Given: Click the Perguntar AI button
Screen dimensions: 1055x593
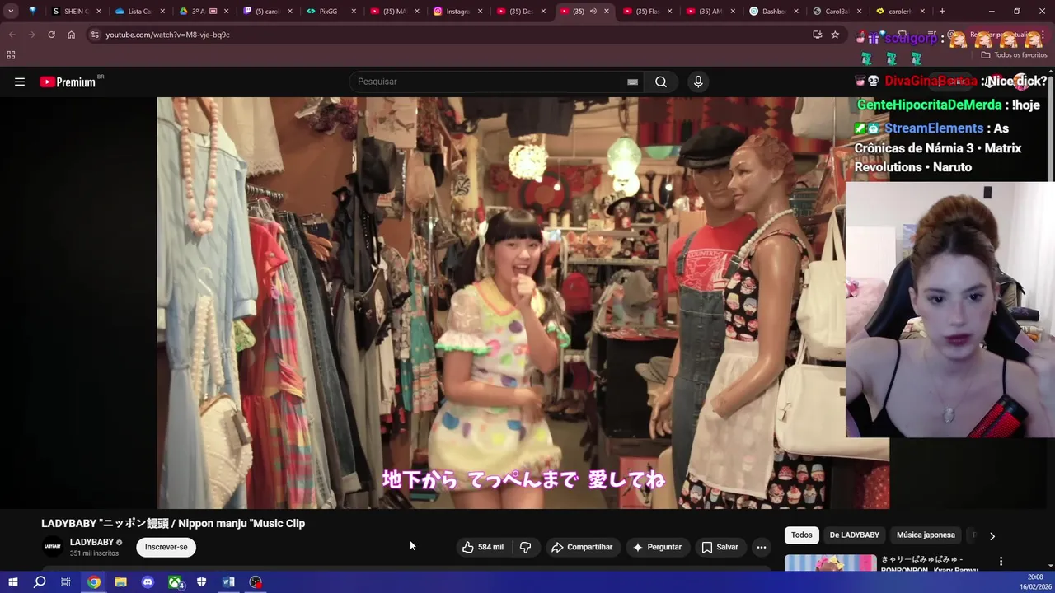Looking at the screenshot, I should coord(657,547).
